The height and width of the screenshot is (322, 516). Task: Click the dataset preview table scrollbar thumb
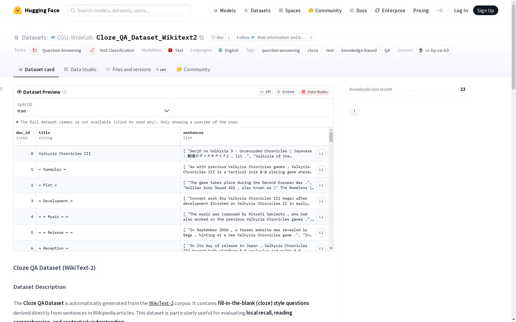[331, 137]
